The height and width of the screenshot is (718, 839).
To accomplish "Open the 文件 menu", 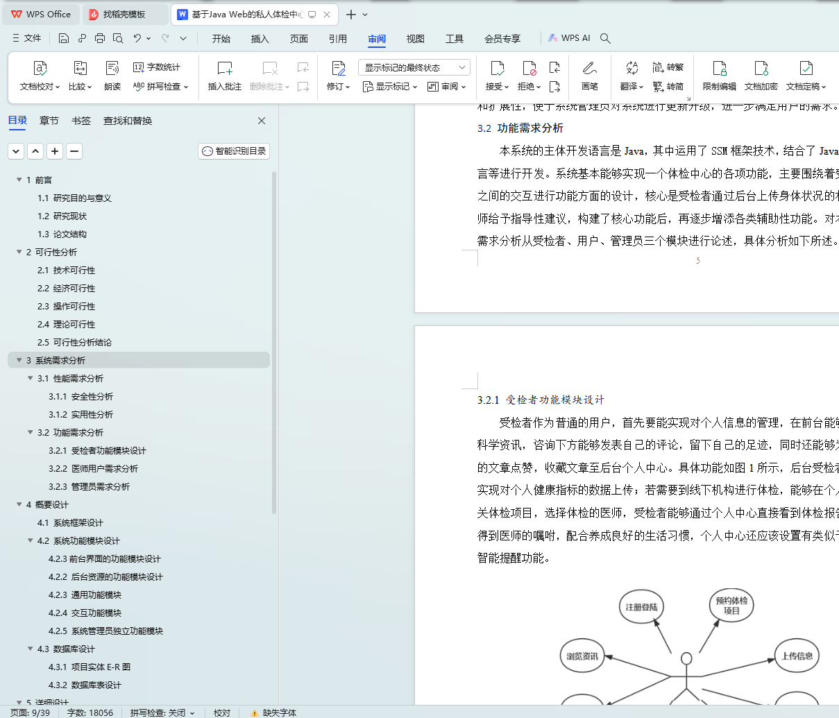I will [26, 38].
